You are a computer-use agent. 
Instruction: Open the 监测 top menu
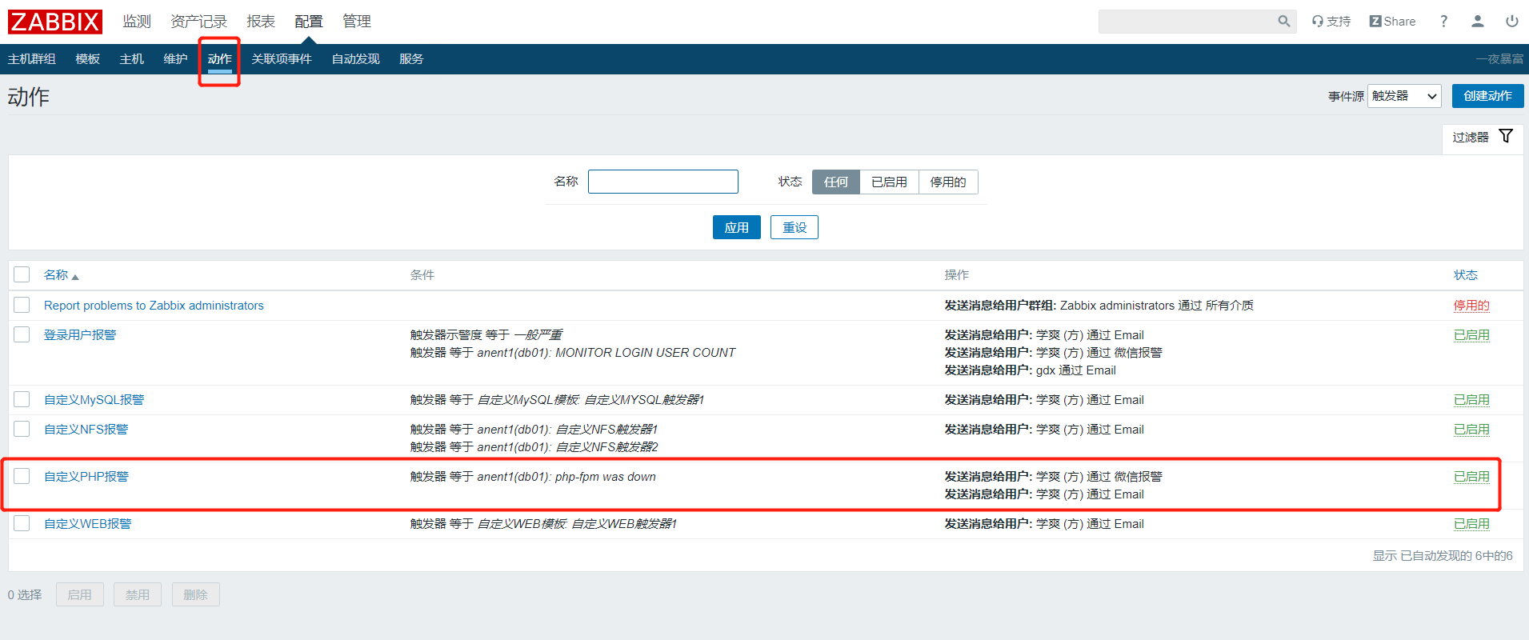[x=137, y=22]
